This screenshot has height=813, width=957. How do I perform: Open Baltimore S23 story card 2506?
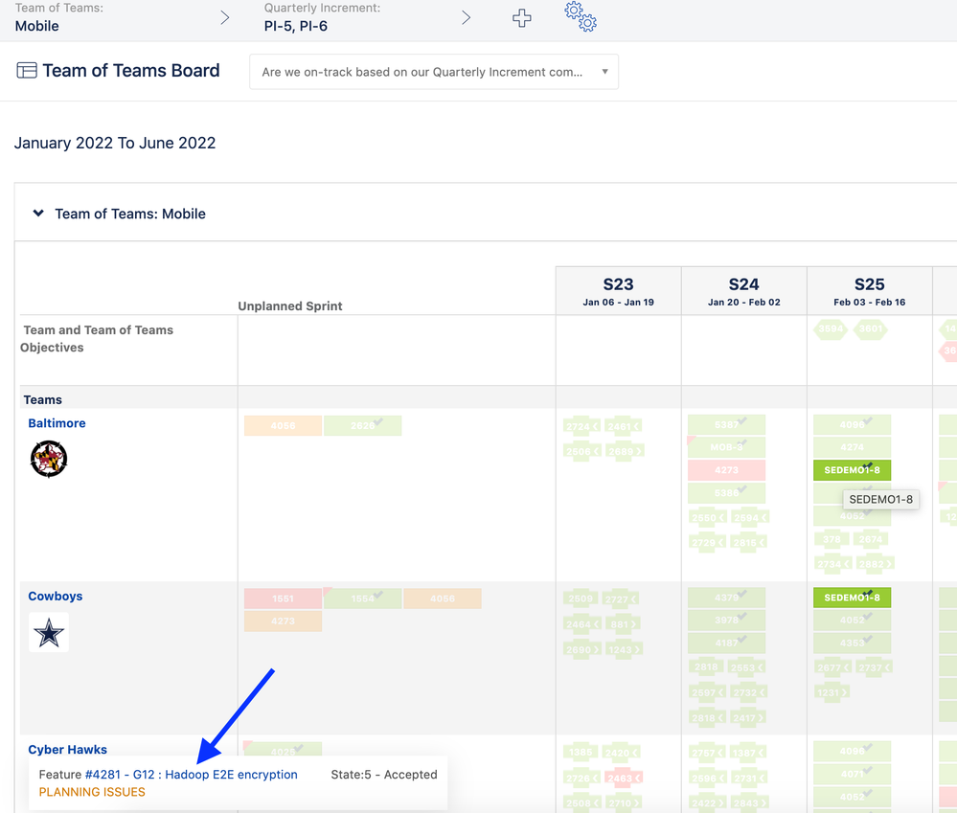[581, 451]
